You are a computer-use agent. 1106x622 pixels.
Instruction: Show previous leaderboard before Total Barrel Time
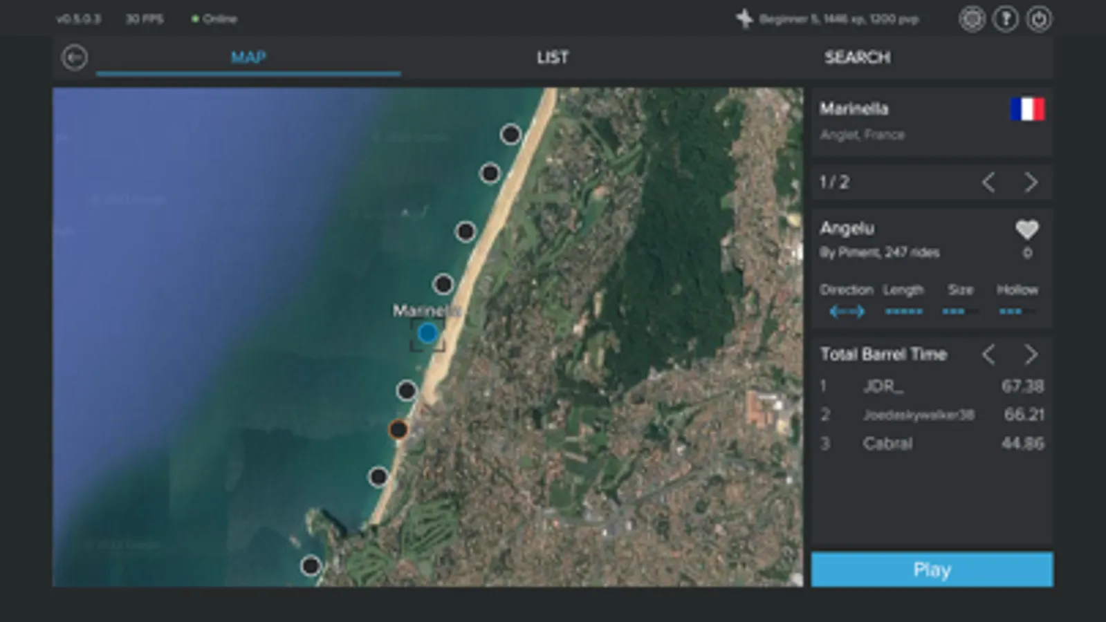pyautogui.click(x=988, y=355)
